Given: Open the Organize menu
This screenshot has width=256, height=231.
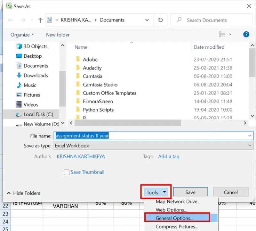Looking at the screenshot, I should click(x=22, y=35).
